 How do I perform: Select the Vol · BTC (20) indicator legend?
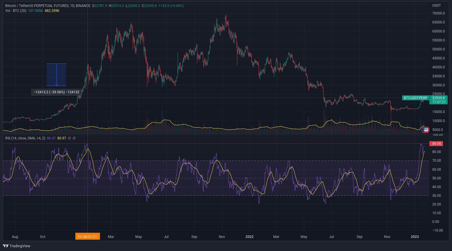tap(16, 10)
